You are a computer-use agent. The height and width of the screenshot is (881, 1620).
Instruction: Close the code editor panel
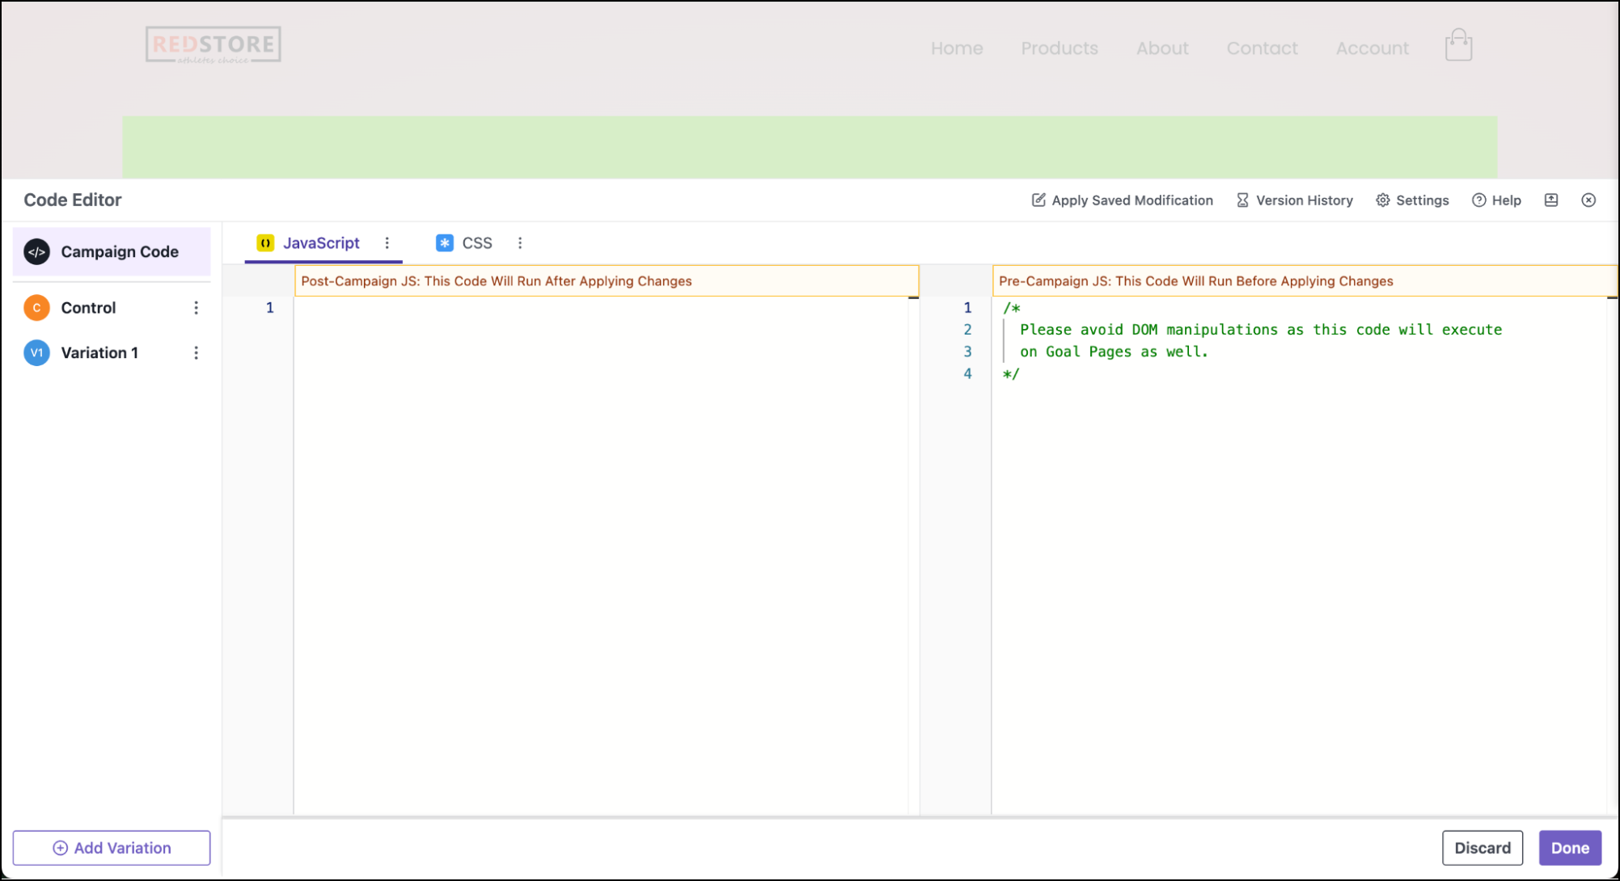[x=1588, y=200]
